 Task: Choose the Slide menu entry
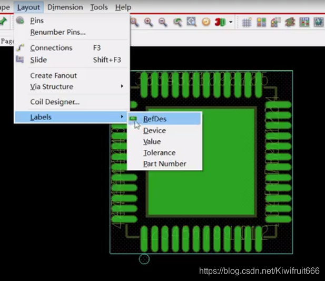tap(72, 60)
